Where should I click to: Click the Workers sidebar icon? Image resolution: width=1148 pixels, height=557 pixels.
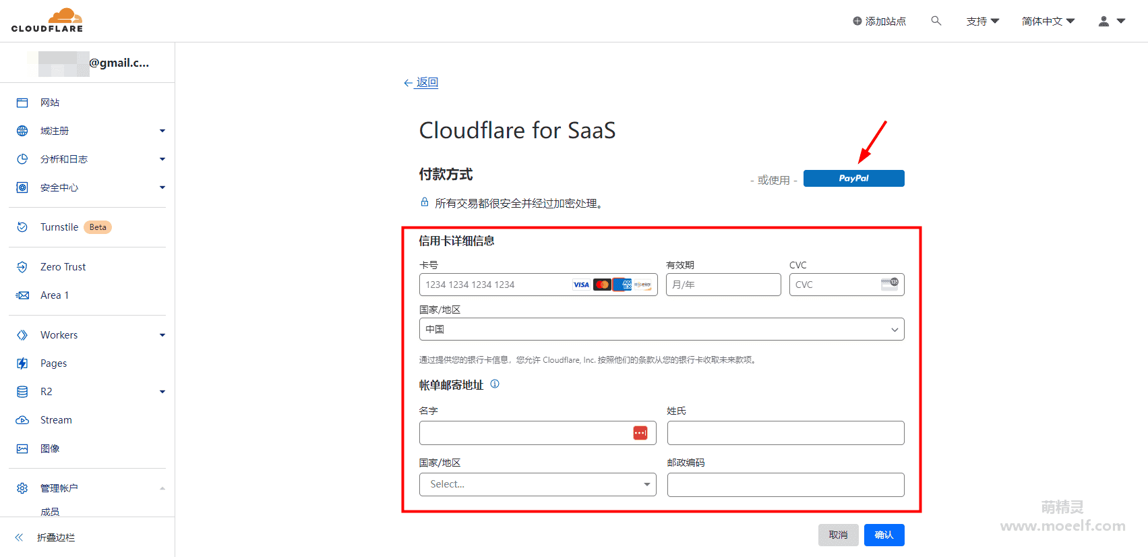[22, 335]
